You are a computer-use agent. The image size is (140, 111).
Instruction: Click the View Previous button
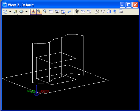[83, 12]
